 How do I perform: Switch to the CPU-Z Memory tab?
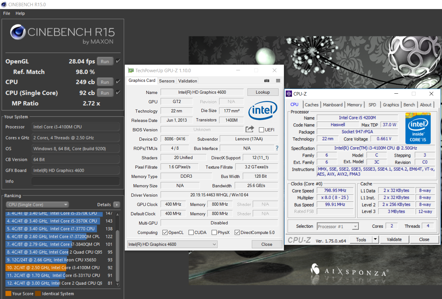point(355,105)
